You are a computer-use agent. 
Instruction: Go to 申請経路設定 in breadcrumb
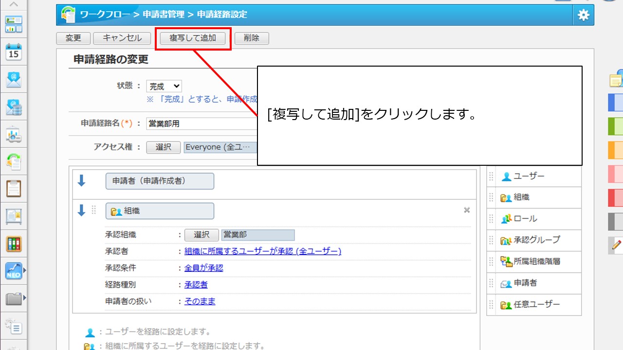coord(222,15)
